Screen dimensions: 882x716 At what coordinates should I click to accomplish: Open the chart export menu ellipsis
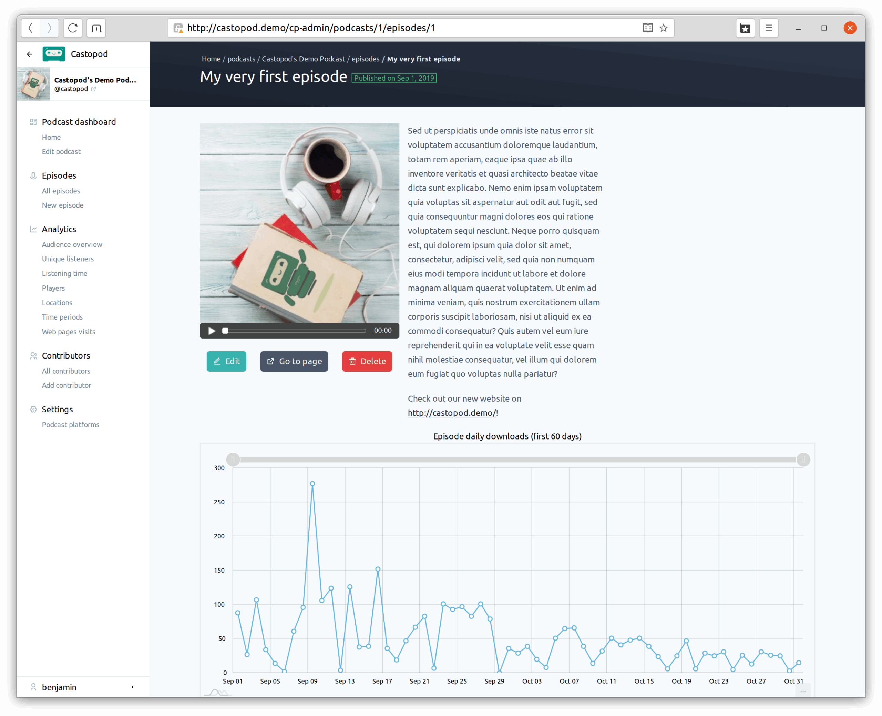click(x=803, y=692)
